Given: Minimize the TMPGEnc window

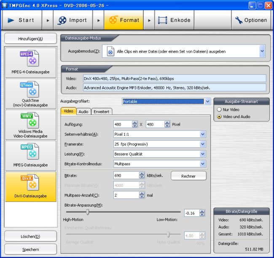Looking at the screenshot, I should 252,6.
